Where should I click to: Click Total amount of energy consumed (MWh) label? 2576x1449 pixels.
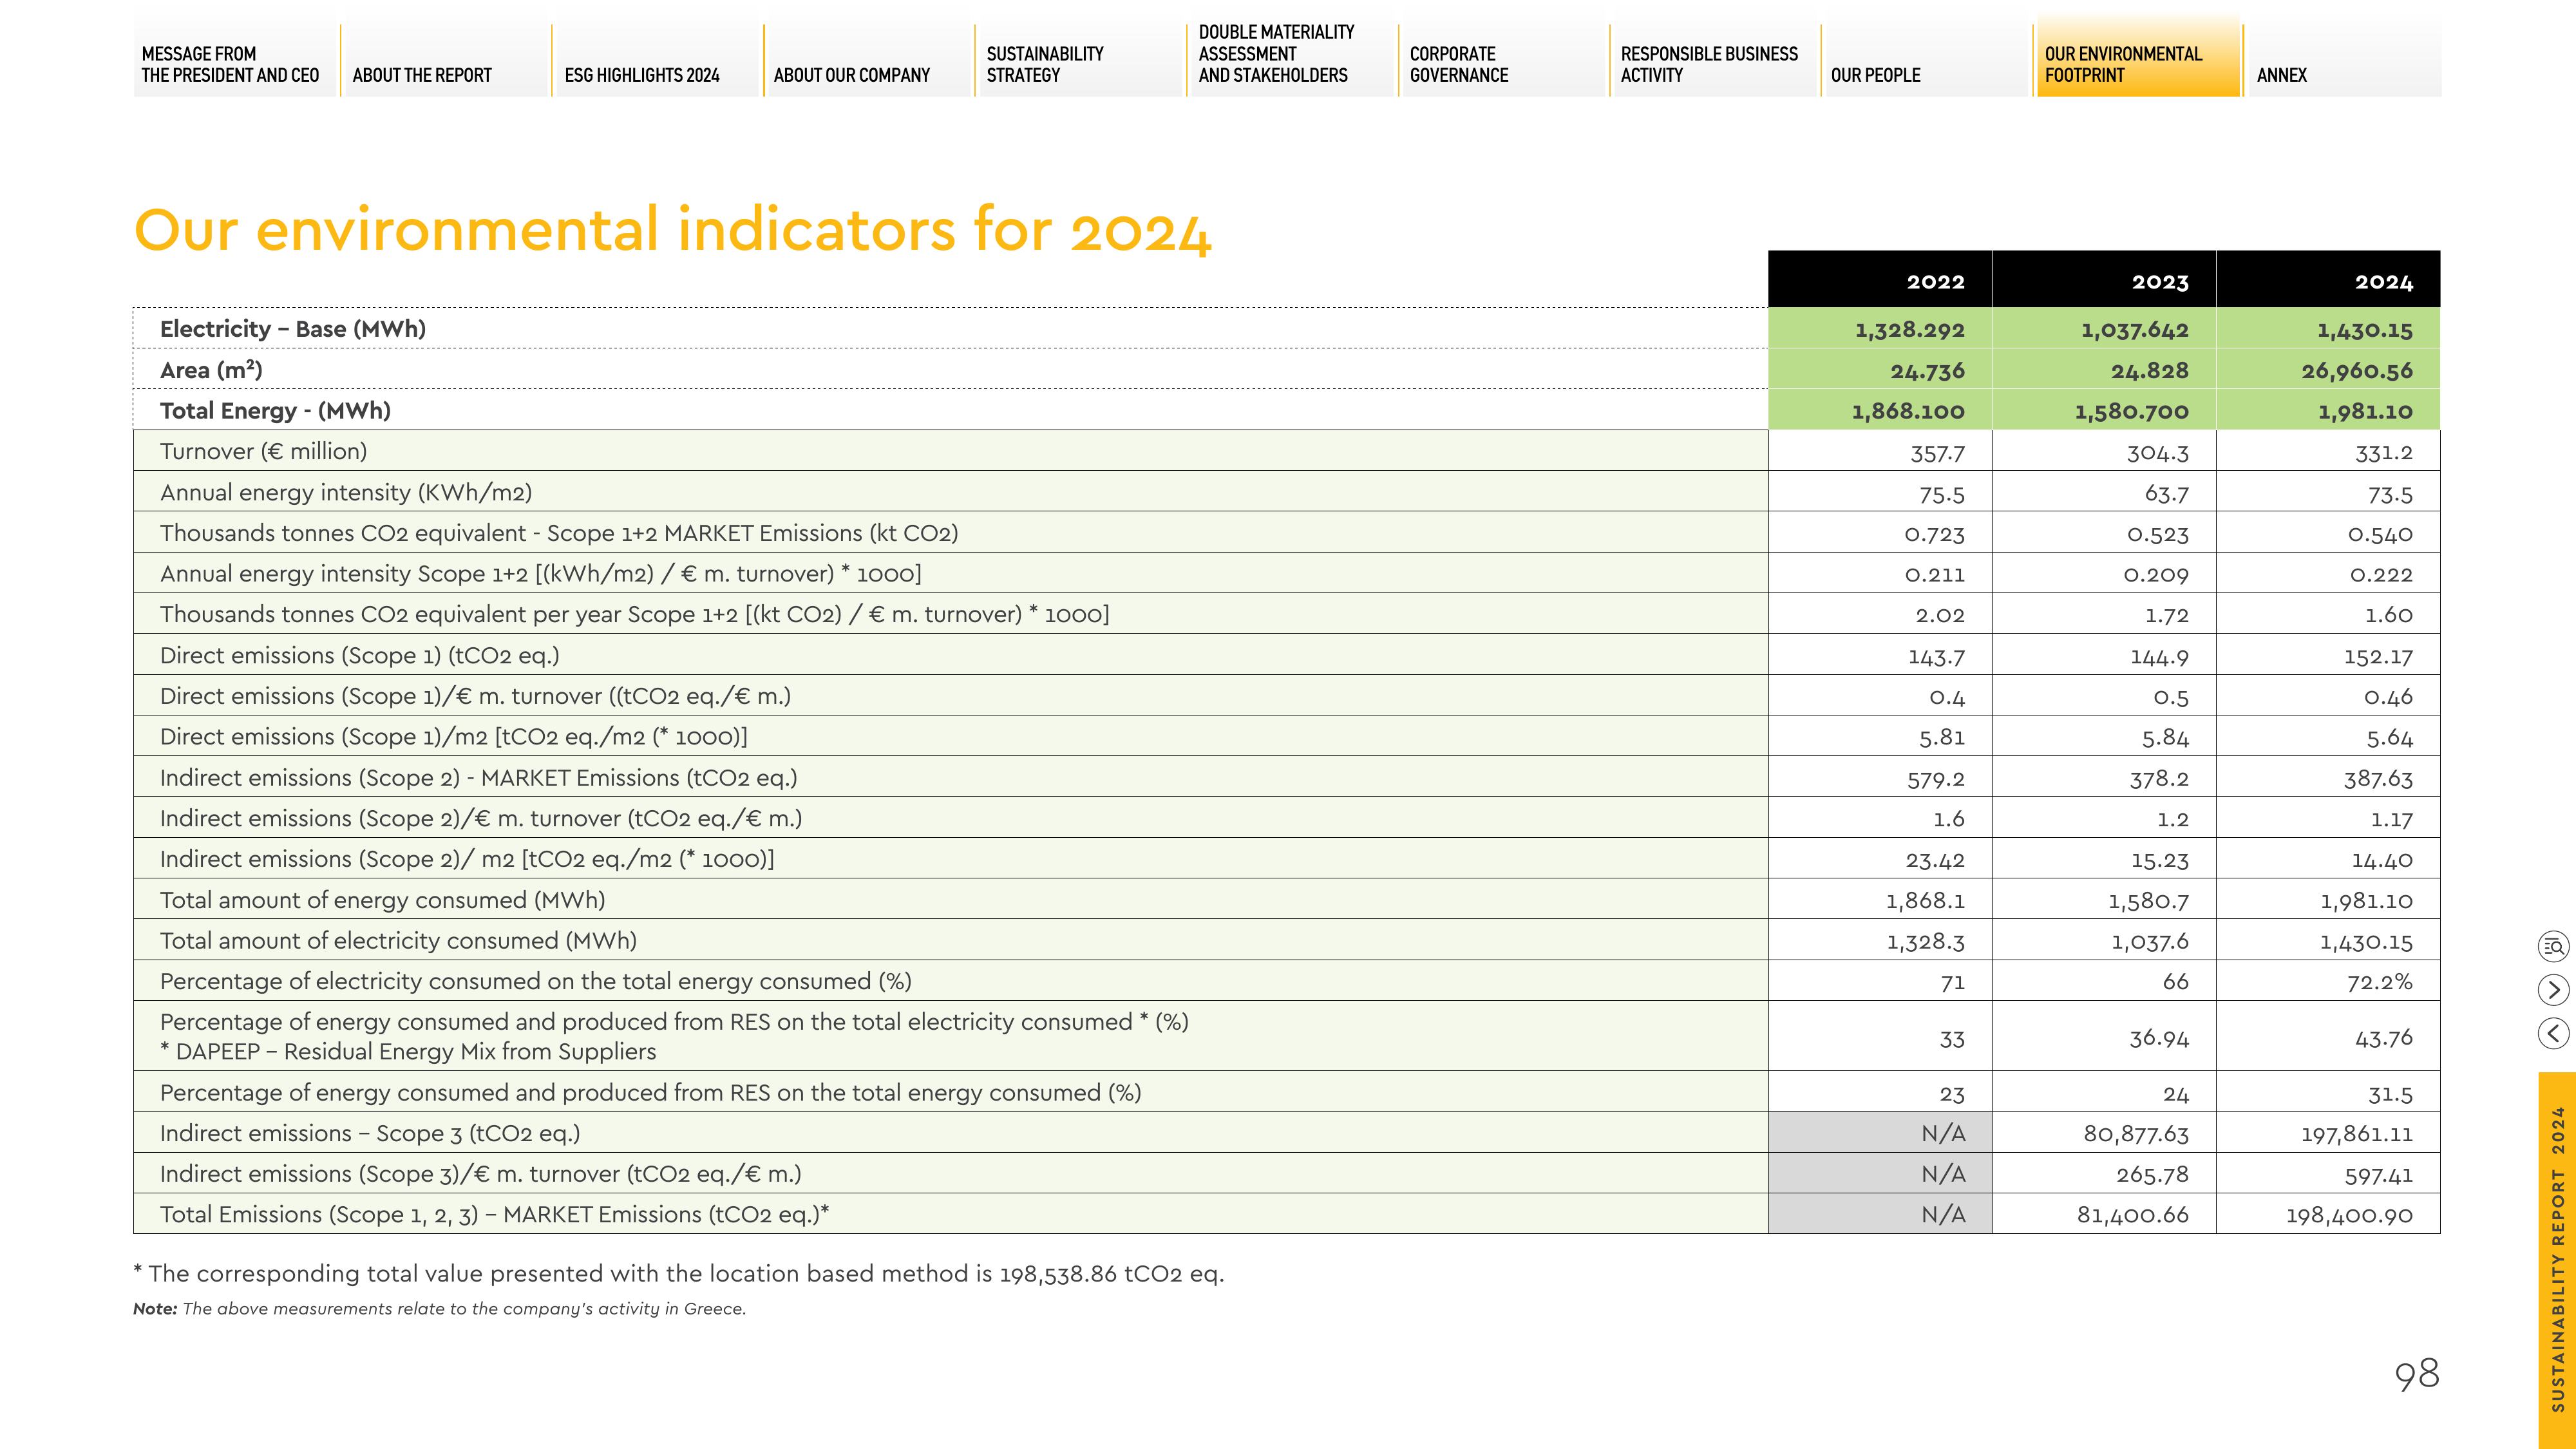pyautogui.click(x=383, y=900)
